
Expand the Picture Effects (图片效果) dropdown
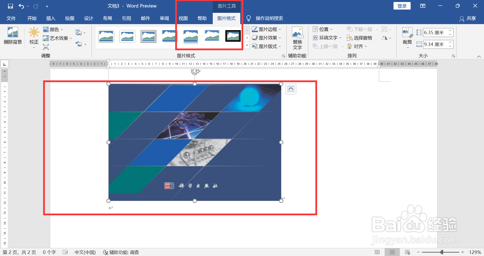[x=280, y=38]
